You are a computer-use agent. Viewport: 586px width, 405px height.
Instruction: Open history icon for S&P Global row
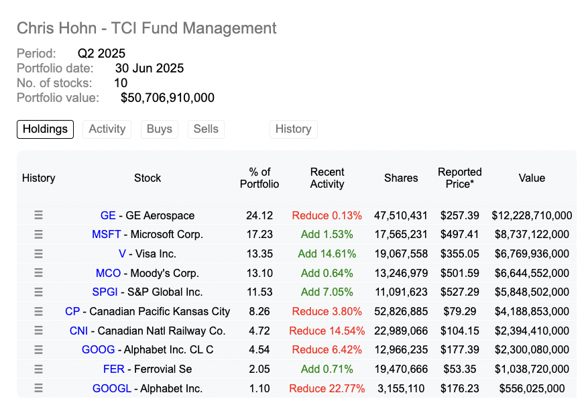tap(38, 292)
